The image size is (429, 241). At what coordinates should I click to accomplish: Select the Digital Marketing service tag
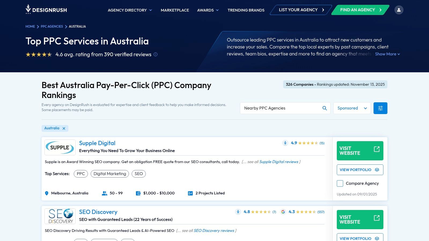[110, 174]
